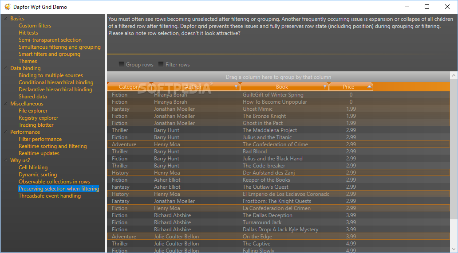Click the grid scrollbar up arrow
The width and height of the screenshot is (458, 253).
(x=454, y=75)
